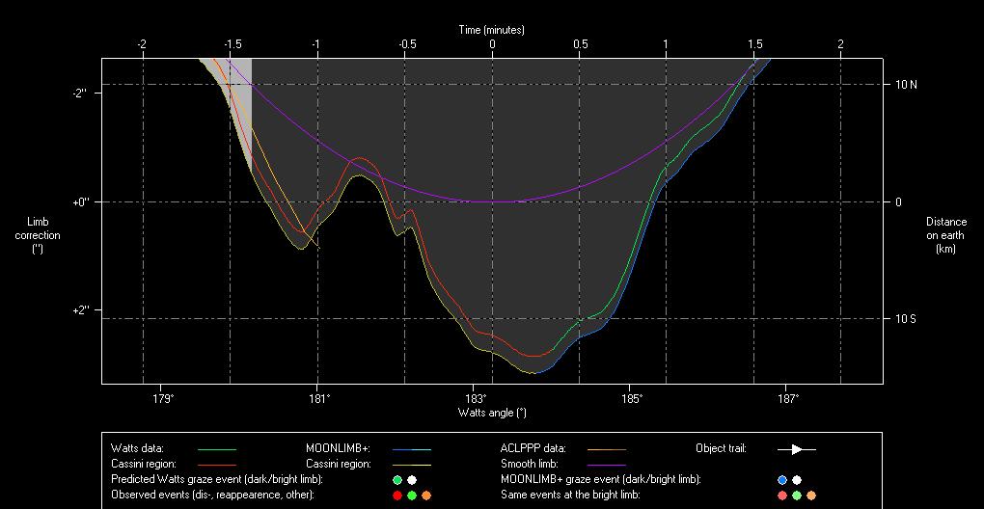This screenshot has height=509, width=984.
Task: Click the Object trail arrow icon
Action: (x=797, y=449)
